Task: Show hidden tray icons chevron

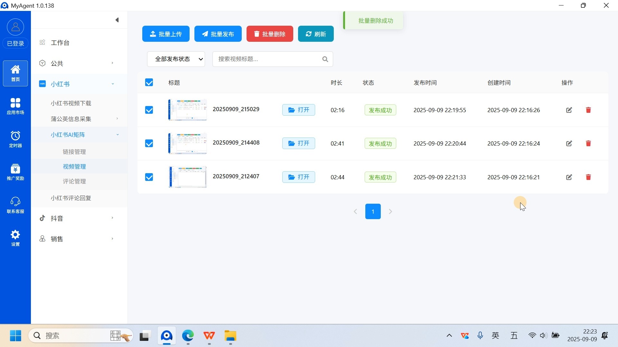Action: coord(449,336)
